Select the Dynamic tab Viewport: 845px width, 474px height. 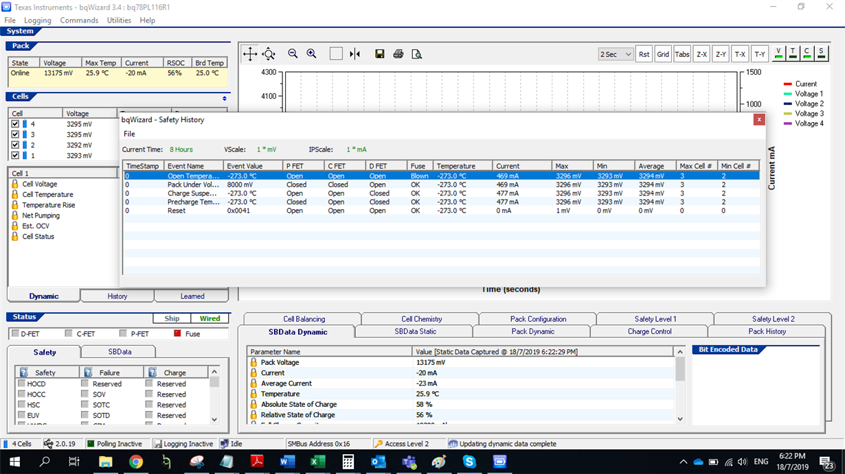click(44, 296)
